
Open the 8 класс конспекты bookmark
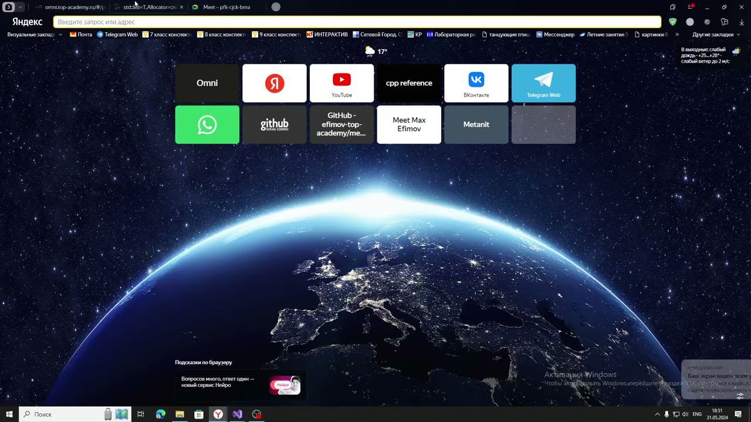click(222, 35)
